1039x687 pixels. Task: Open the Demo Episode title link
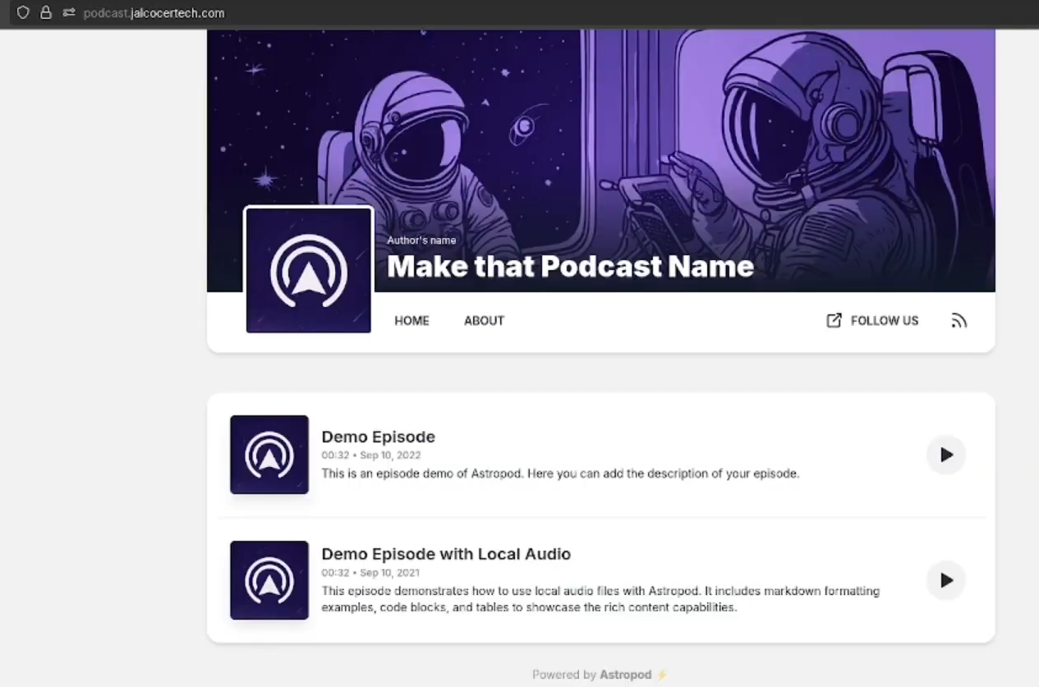point(378,436)
